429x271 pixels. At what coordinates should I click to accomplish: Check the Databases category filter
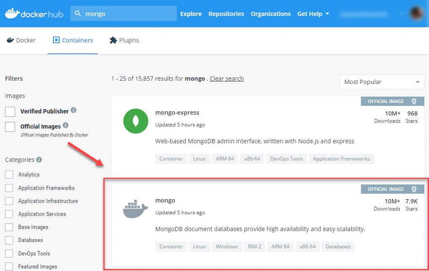(9, 240)
